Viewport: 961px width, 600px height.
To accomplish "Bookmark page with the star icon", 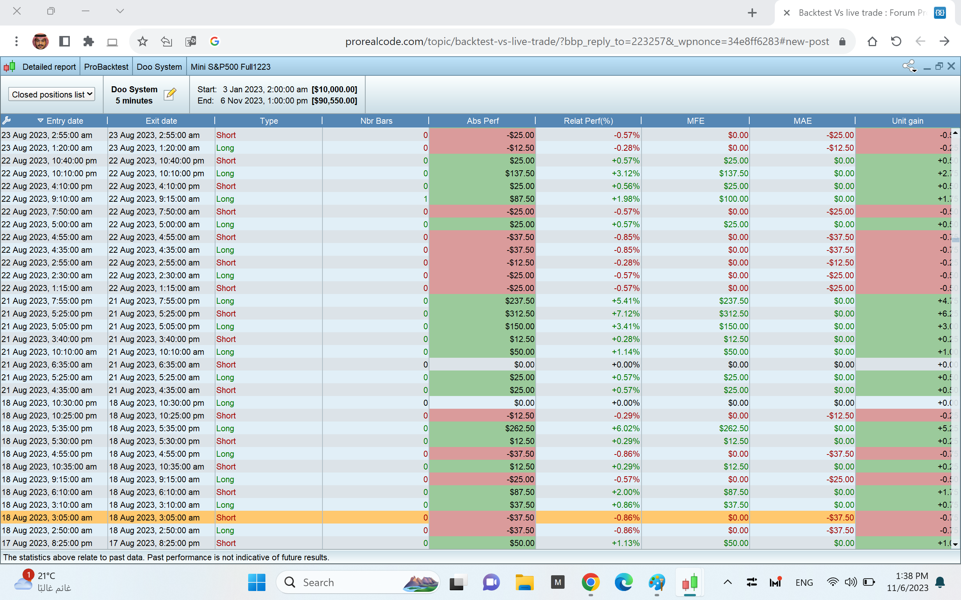I will pos(142,41).
